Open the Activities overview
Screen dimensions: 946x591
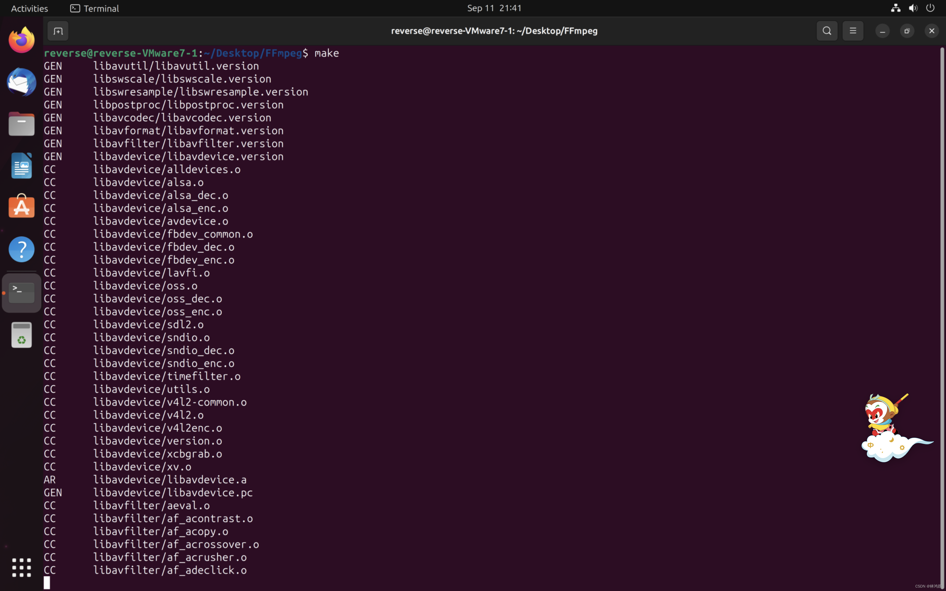tap(29, 8)
